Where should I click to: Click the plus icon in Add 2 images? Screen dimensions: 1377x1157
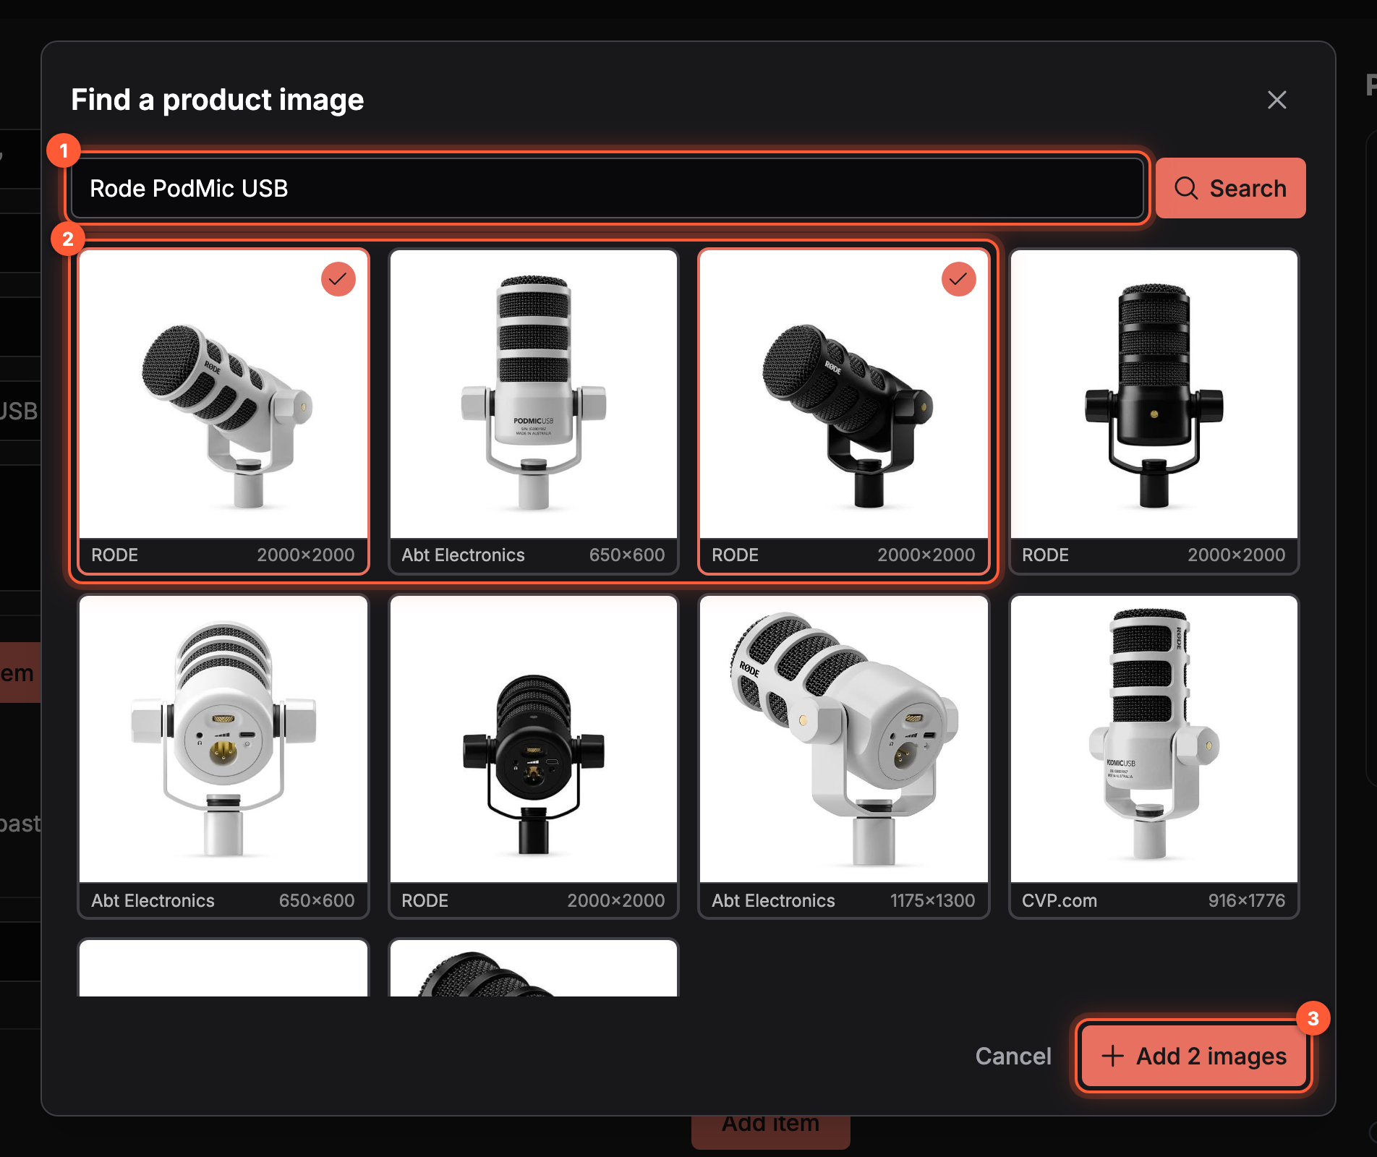pyautogui.click(x=1112, y=1056)
